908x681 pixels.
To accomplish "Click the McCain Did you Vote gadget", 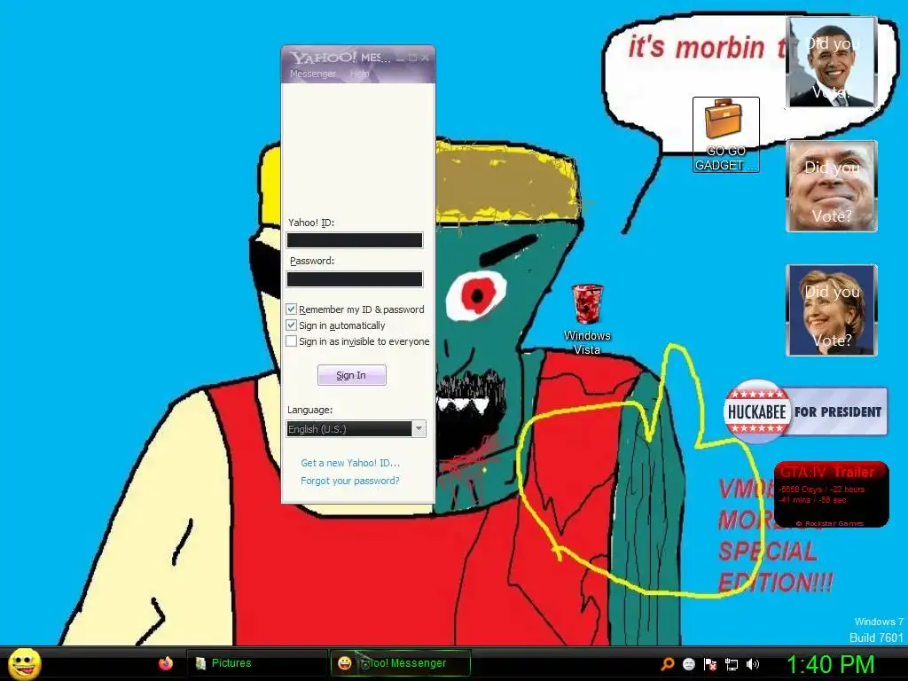I will coord(832,186).
